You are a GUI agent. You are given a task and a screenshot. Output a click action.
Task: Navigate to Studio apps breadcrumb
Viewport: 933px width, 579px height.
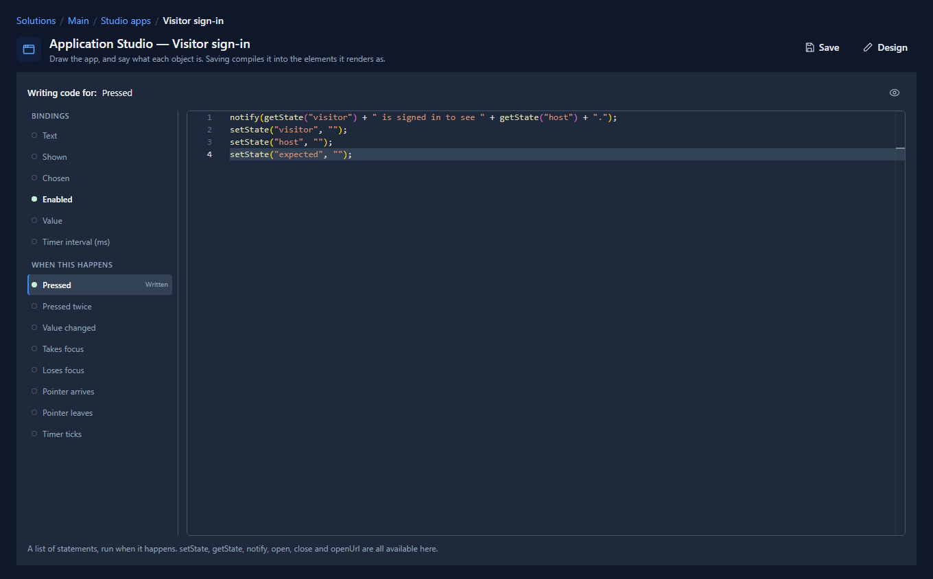pyautogui.click(x=126, y=21)
